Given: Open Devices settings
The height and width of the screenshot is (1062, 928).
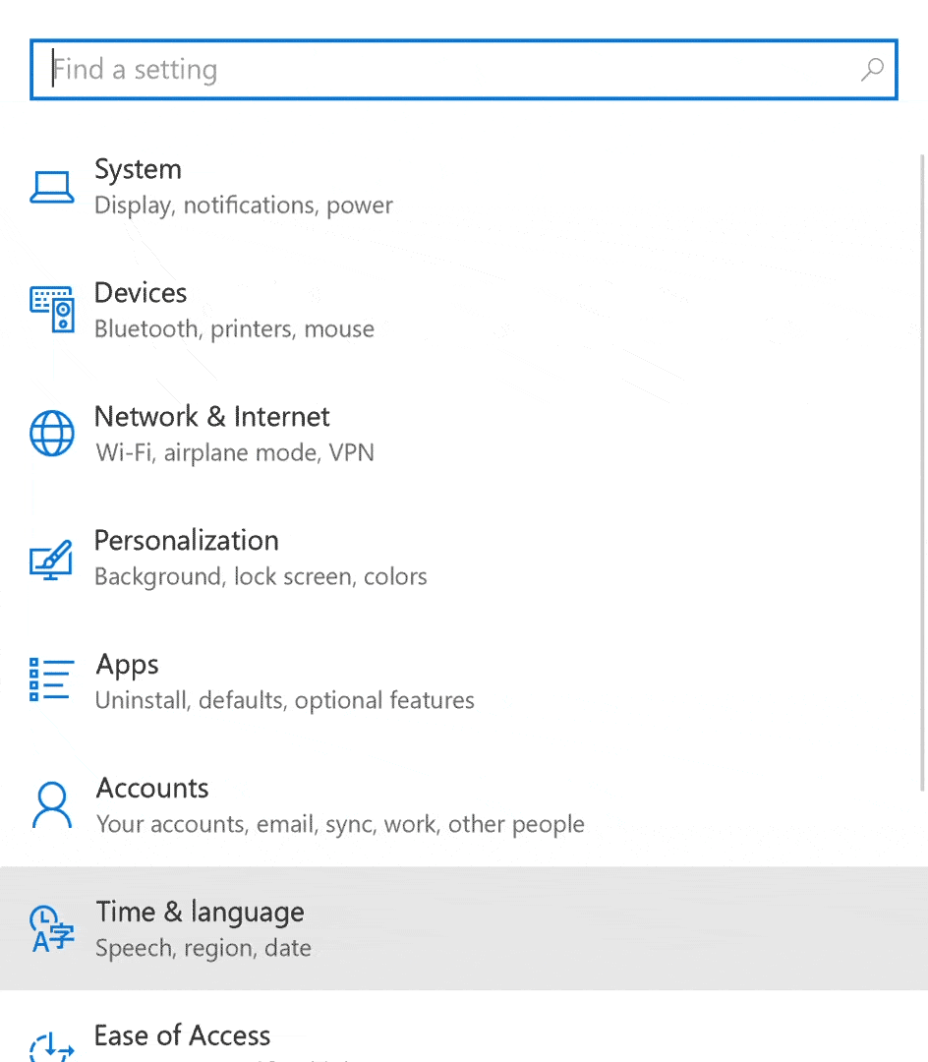Looking at the screenshot, I should pos(141,292).
